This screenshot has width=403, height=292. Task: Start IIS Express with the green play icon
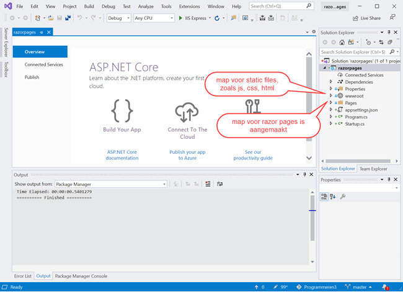[x=180, y=18]
